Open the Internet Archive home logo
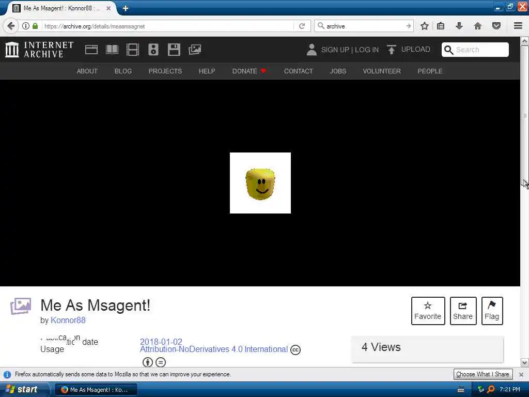This screenshot has width=529, height=397. coord(39,50)
